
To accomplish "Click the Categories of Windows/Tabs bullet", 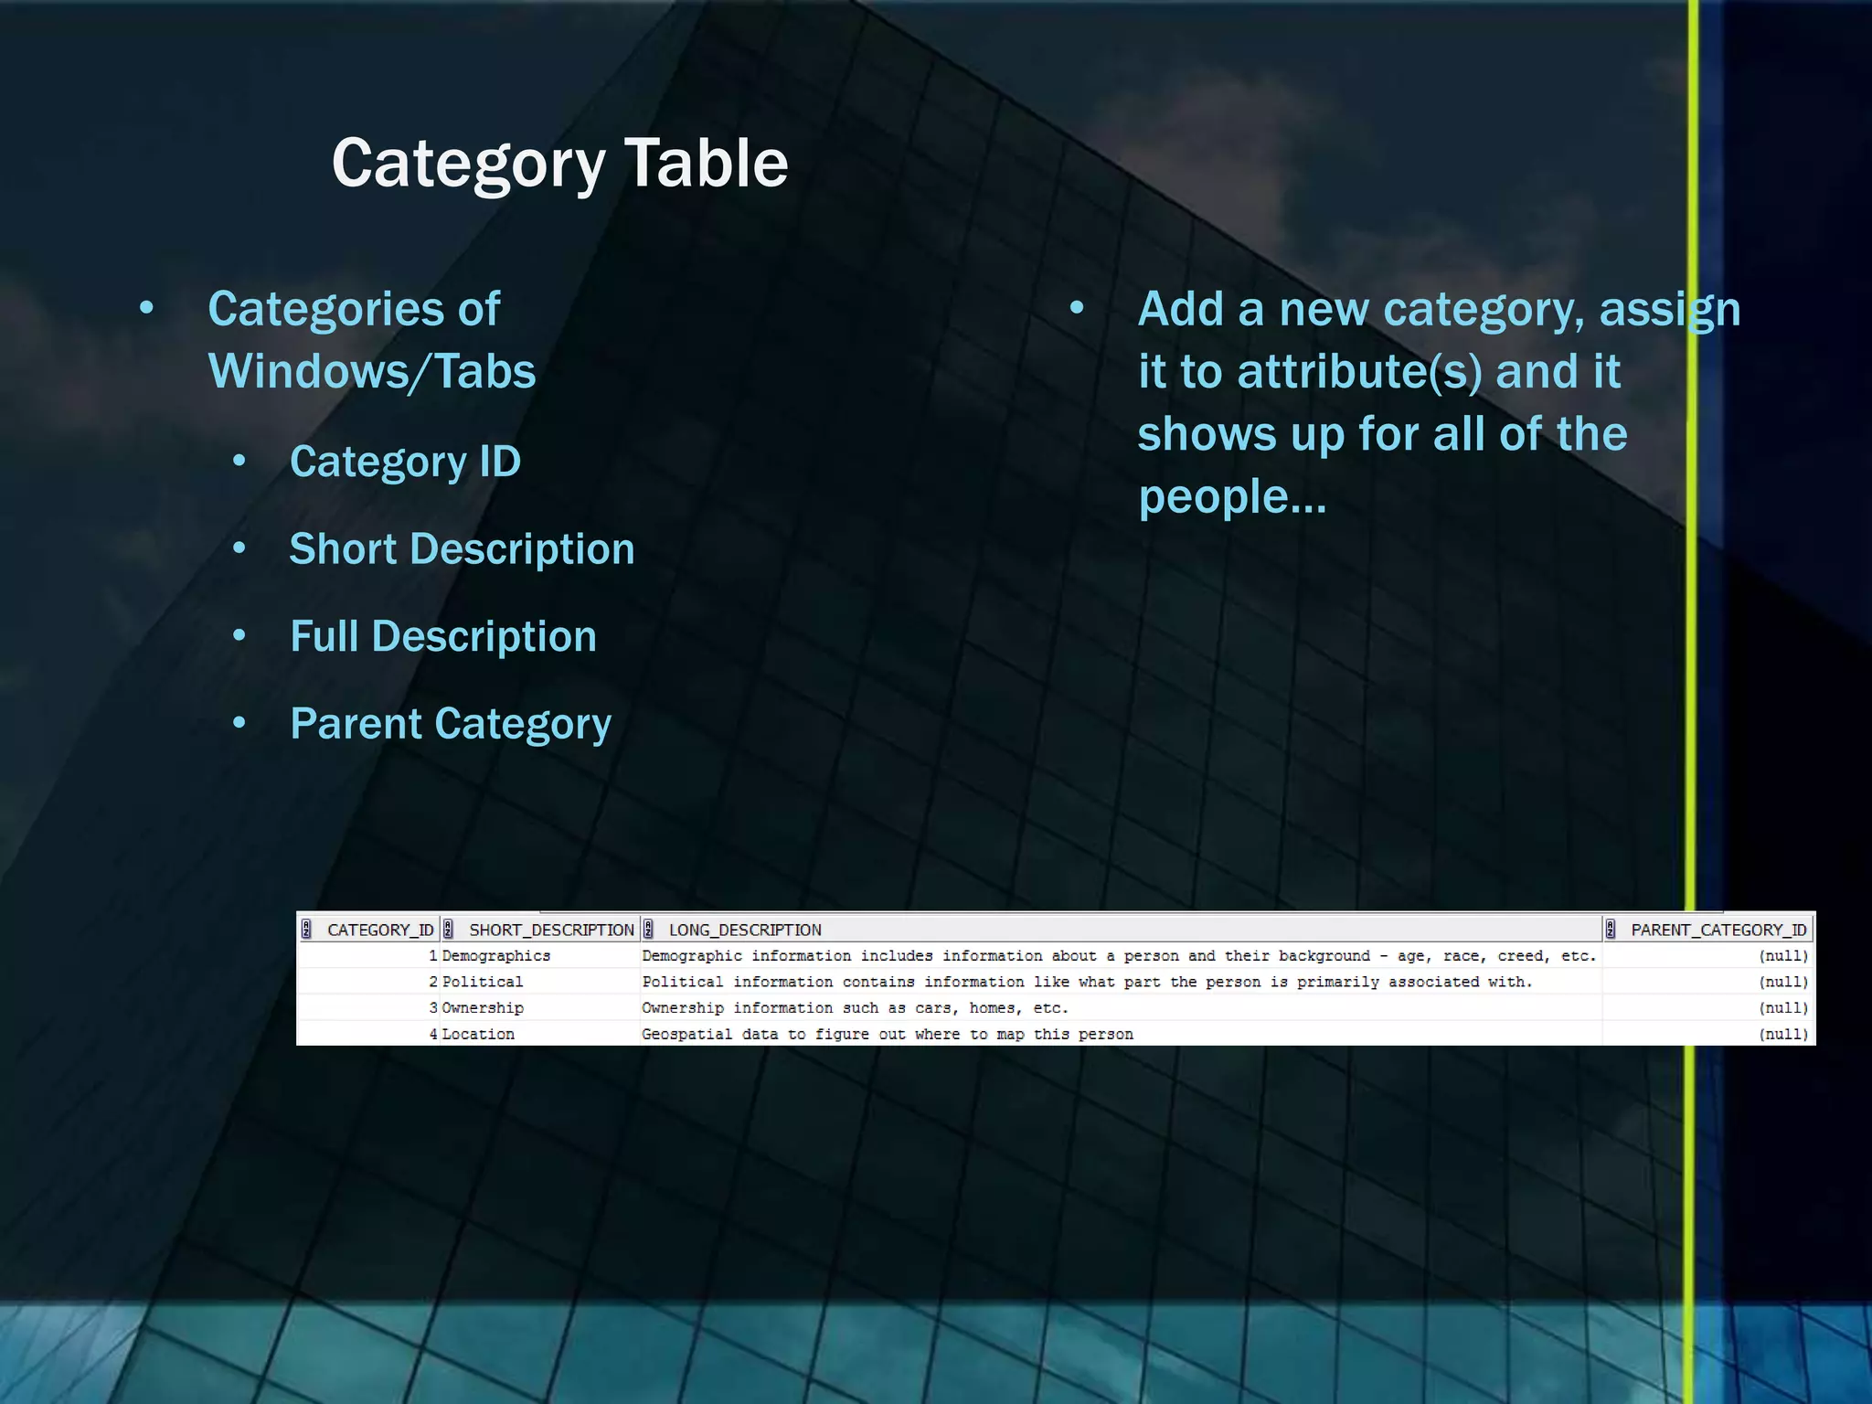I will coord(372,340).
